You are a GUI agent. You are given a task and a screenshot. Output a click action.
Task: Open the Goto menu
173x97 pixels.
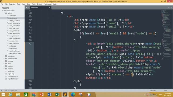pos(28,4)
